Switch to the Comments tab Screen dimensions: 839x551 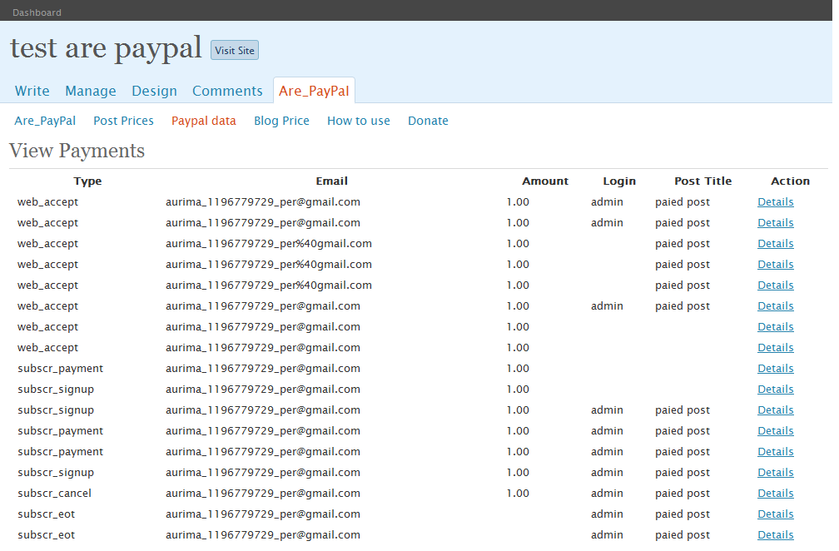(x=227, y=91)
